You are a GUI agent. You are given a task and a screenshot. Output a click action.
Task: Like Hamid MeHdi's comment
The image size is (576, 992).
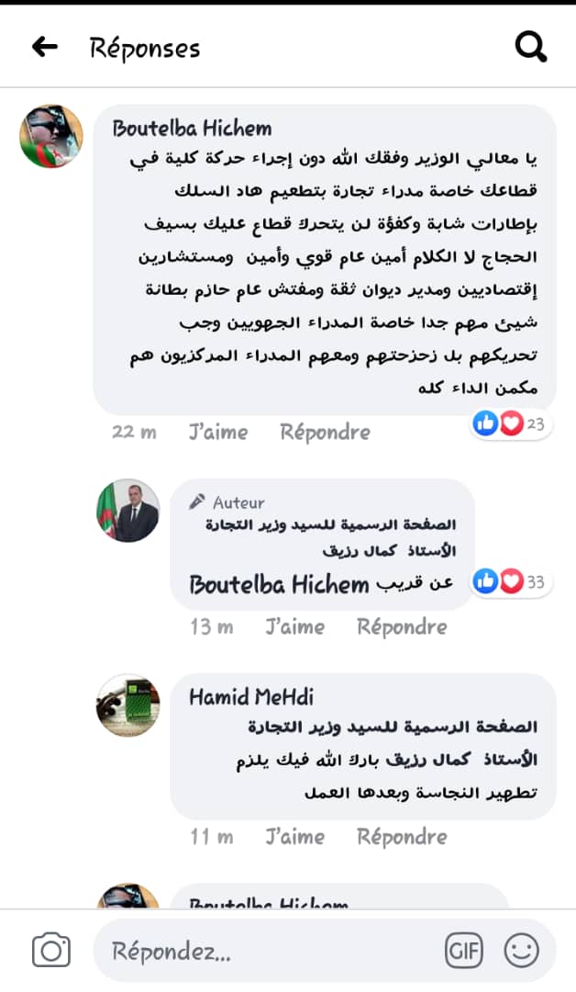[295, 837]
